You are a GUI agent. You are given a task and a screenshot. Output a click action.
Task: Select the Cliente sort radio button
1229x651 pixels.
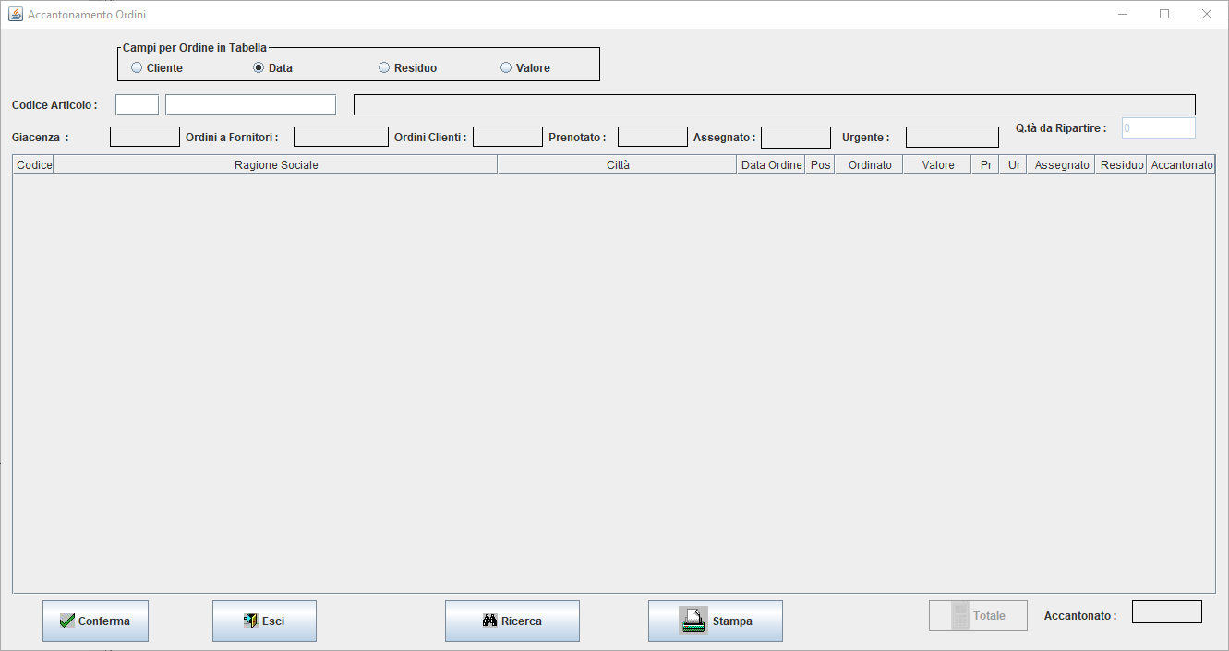(x=137, y=67)
